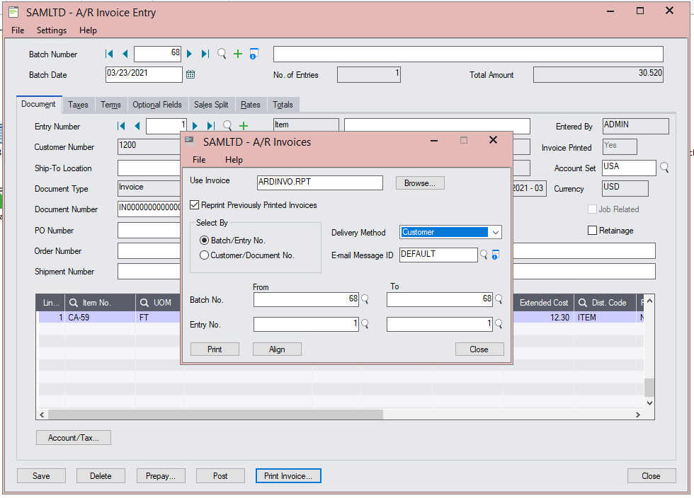Click the E-mail Message ID field DEFAULT
Viewport: 694px width, 498px height.
[438, 255]
